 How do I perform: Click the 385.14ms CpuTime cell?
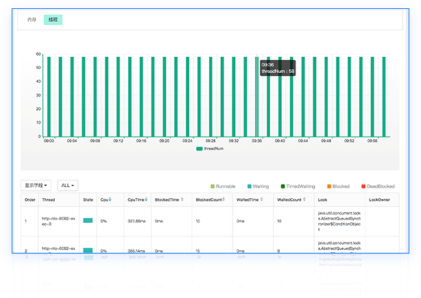click(136, 251)
